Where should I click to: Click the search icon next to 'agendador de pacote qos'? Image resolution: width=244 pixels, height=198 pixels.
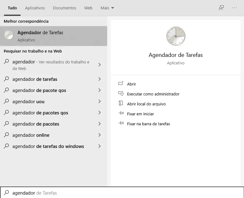point(6,90)
